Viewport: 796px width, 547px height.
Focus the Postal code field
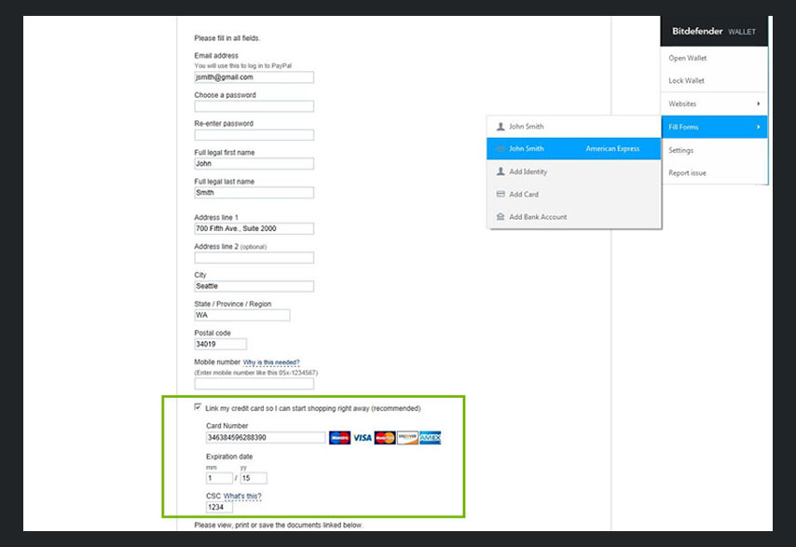pyautogui.click(x=220, y=344)
